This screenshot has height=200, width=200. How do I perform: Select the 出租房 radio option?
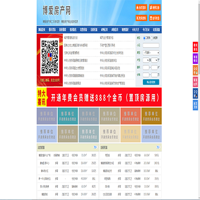pyautogui.click(x=152, y=38)
